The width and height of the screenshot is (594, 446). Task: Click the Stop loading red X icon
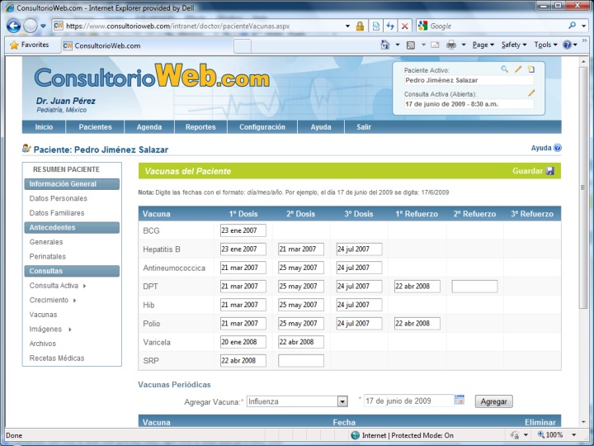404,26
